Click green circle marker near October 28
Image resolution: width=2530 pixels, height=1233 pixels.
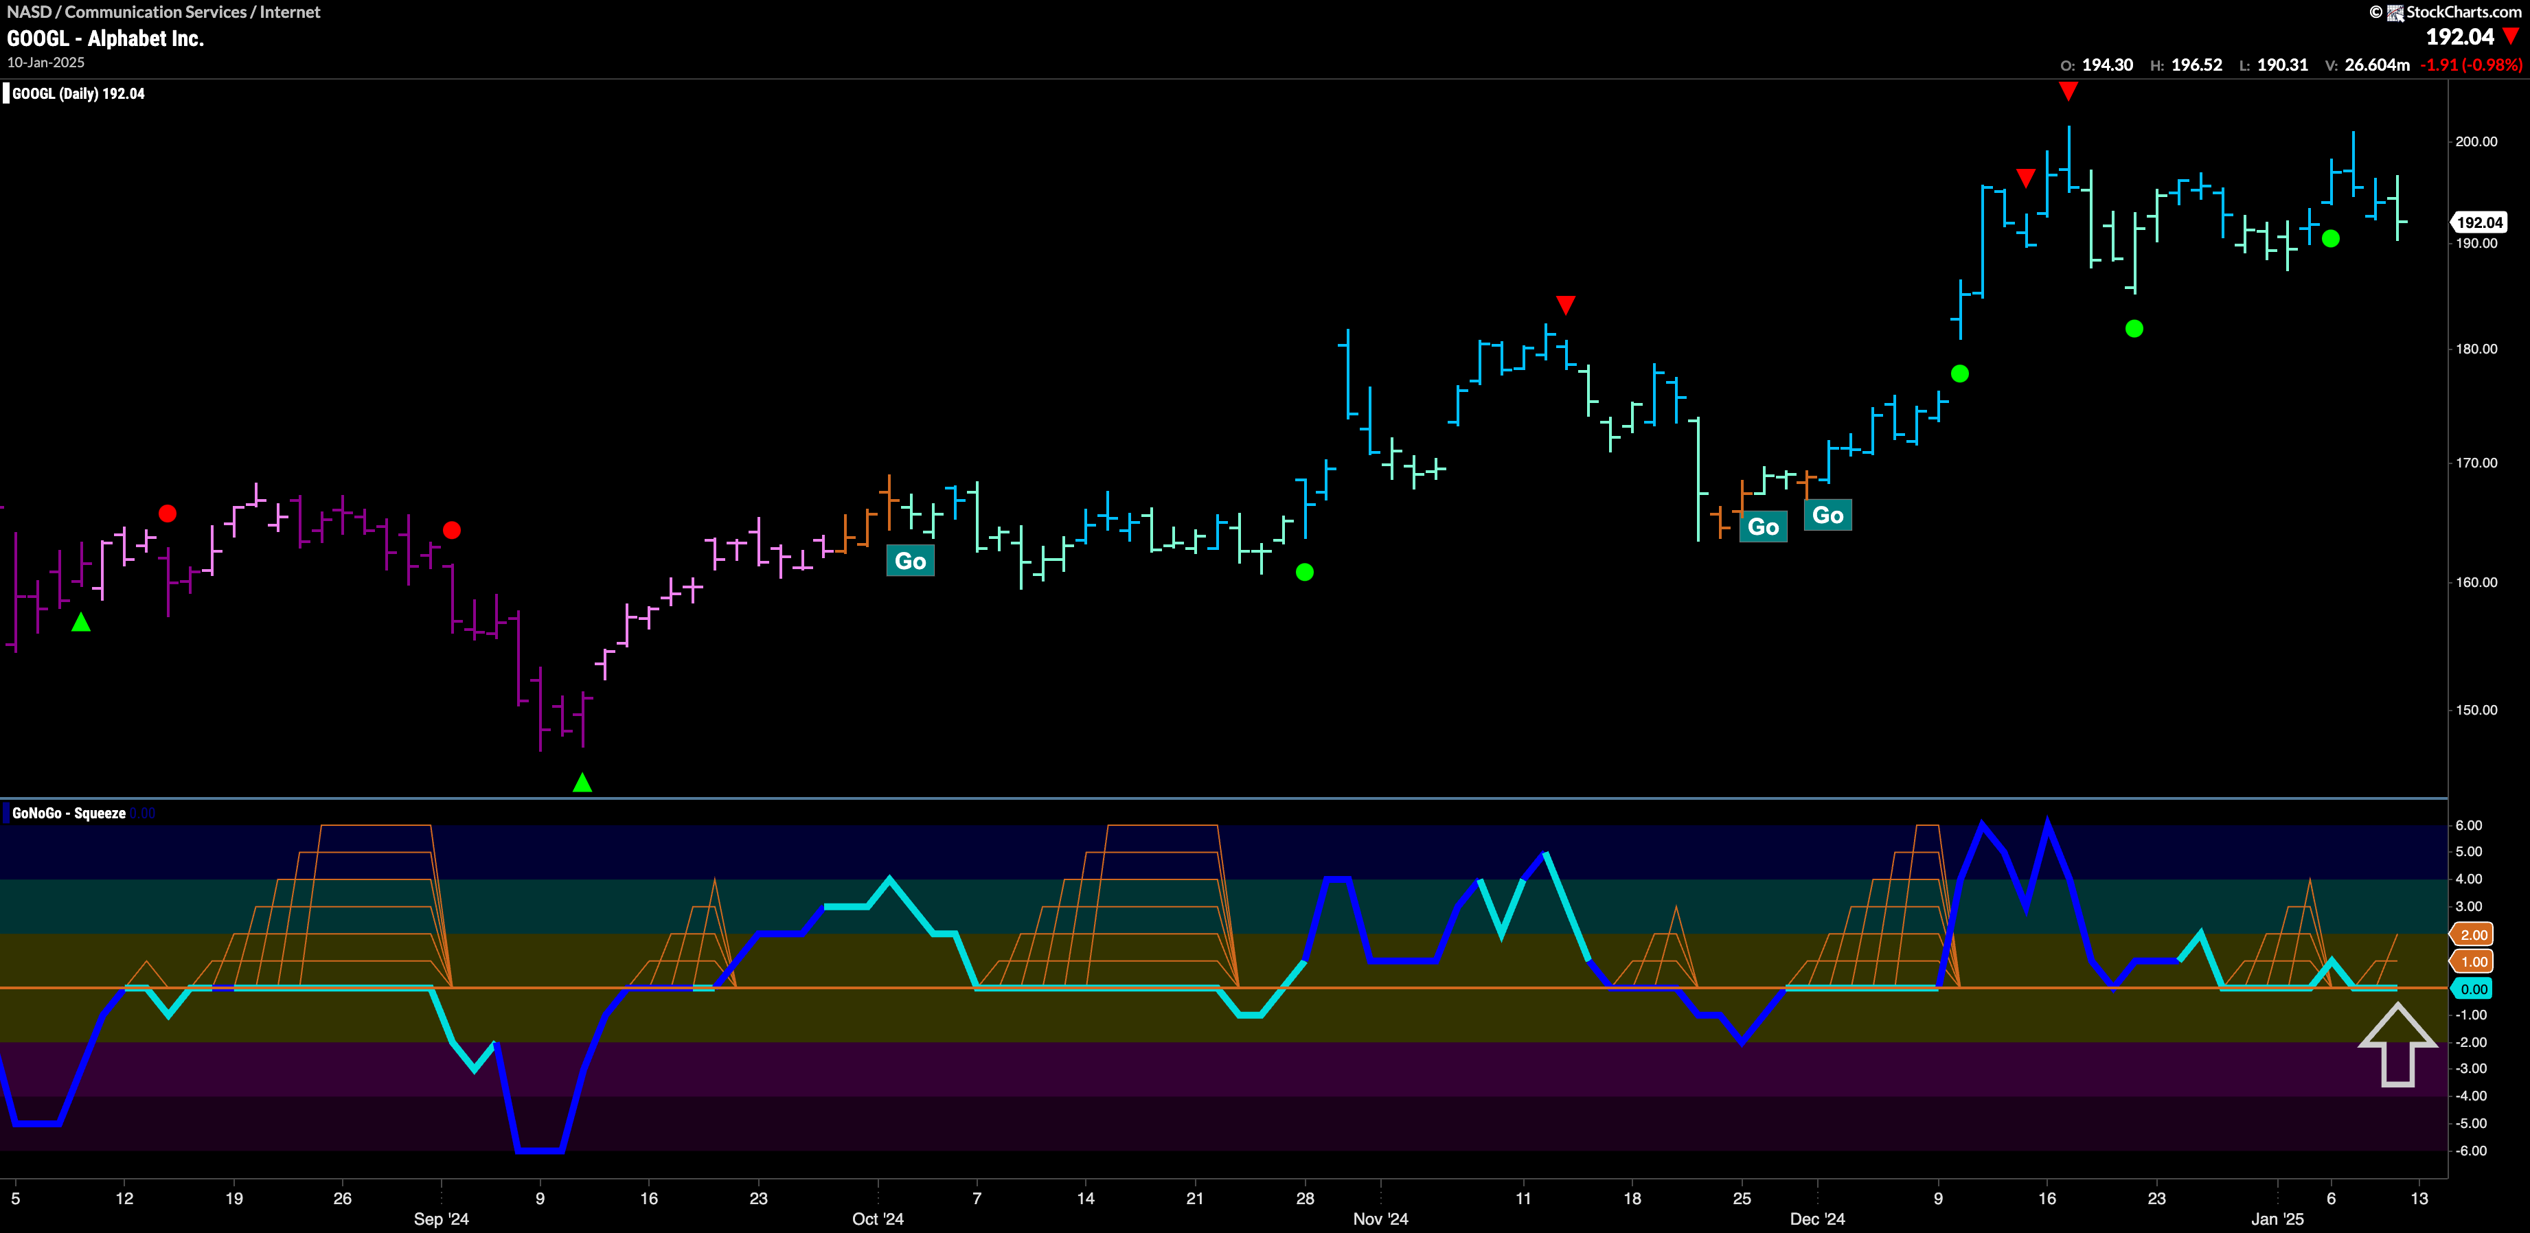pyautogui.click(x=1304, y=573)
